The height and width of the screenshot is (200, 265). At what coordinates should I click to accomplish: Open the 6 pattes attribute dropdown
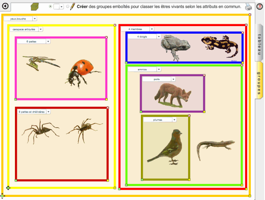coord(48,42)
